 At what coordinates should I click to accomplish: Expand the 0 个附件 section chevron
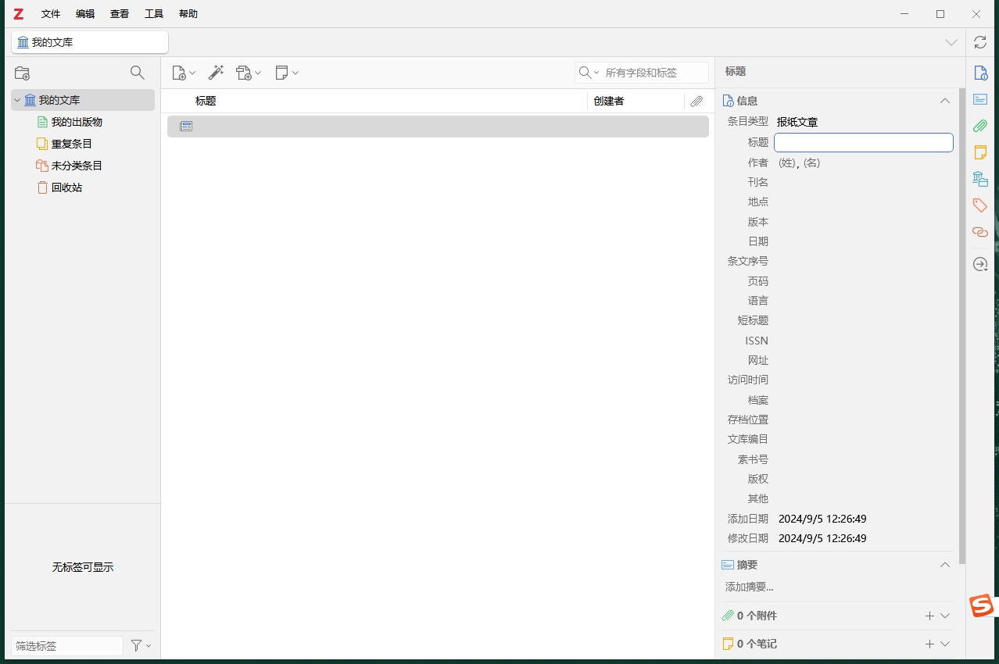tap(945, 616)
